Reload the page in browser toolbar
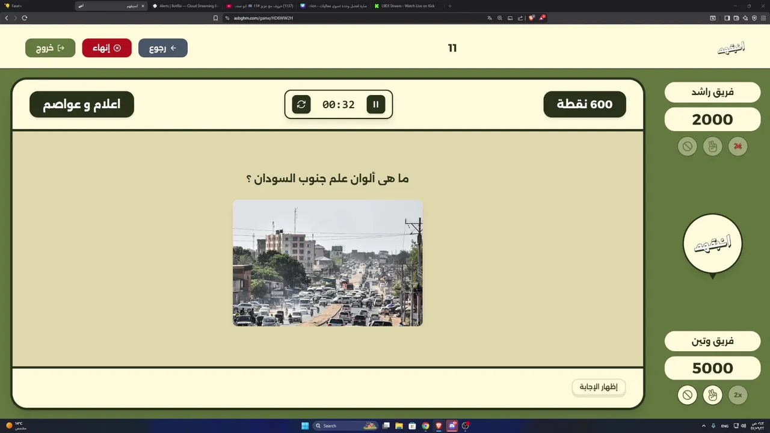Image resolution: width=770 pixels, height=433 pixels. click(x=25, y=18)
